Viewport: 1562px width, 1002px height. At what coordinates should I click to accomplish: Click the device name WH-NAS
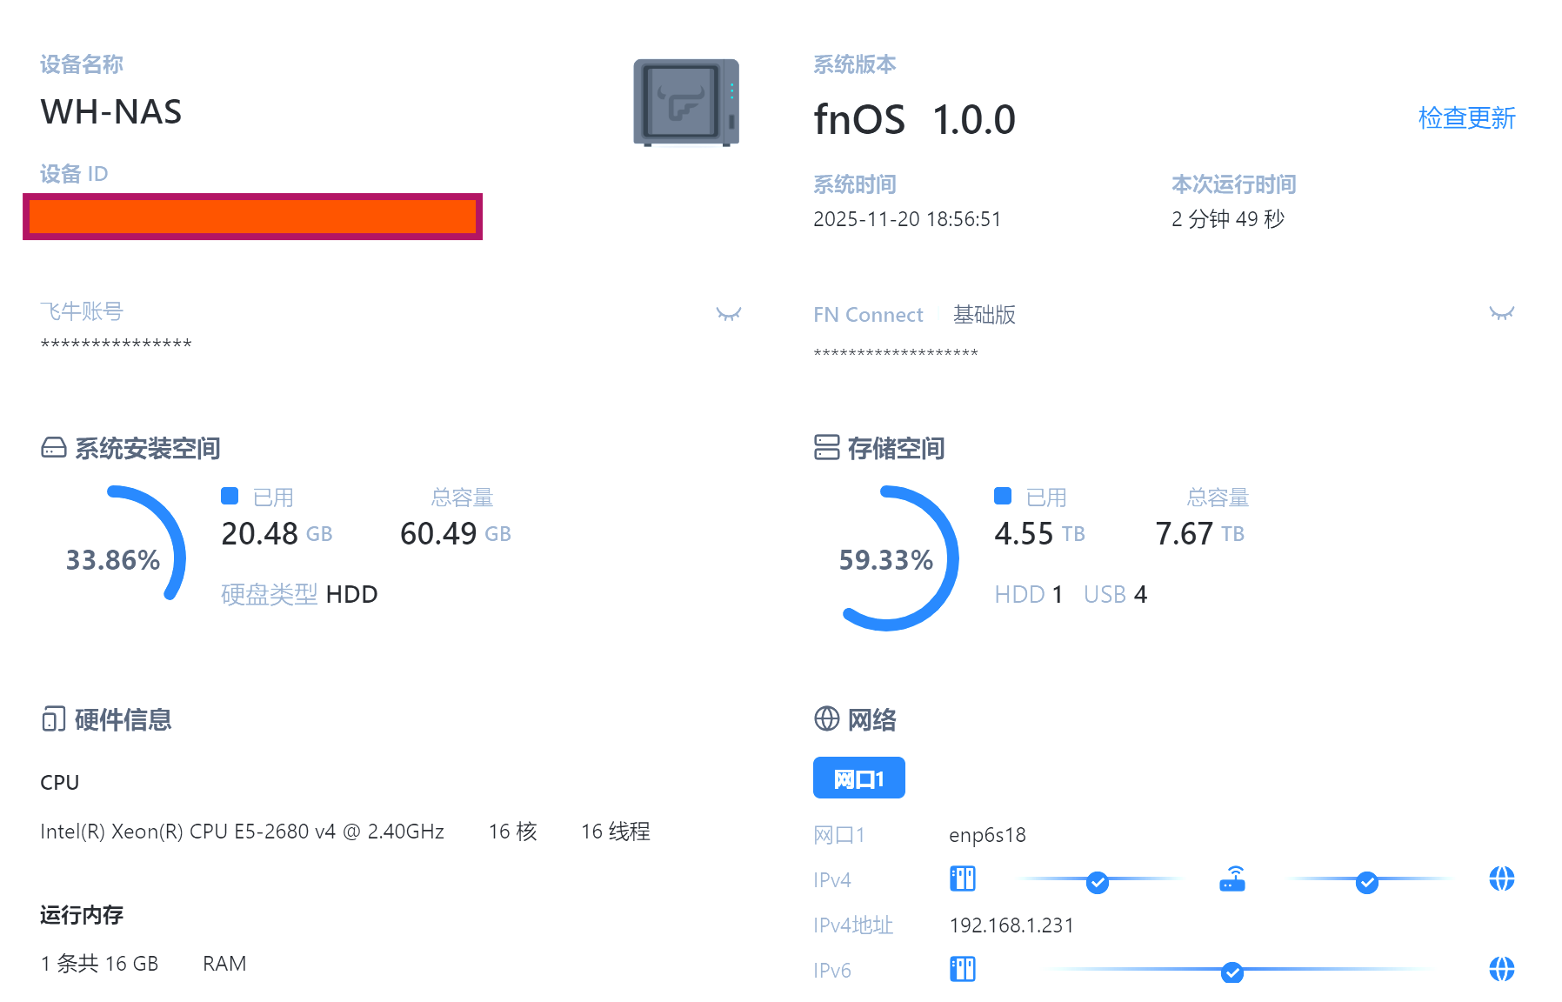(111, 112)
